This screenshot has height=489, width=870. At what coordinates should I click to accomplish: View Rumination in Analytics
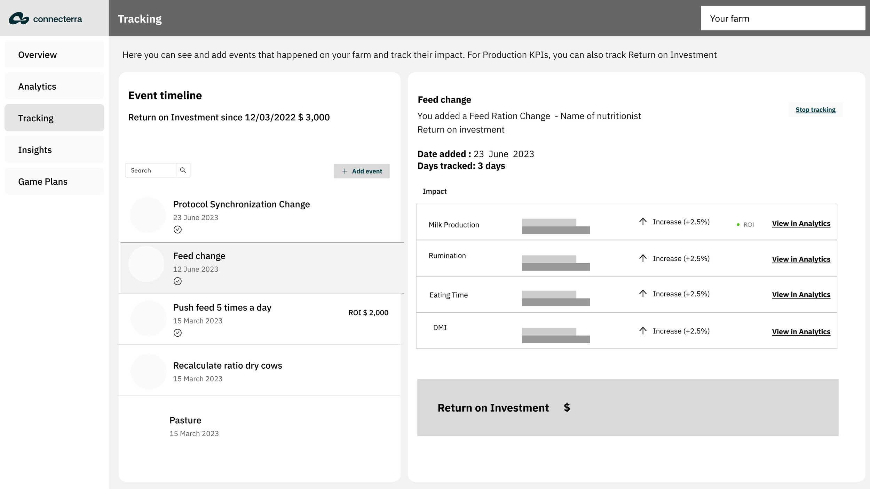(801, 259)
